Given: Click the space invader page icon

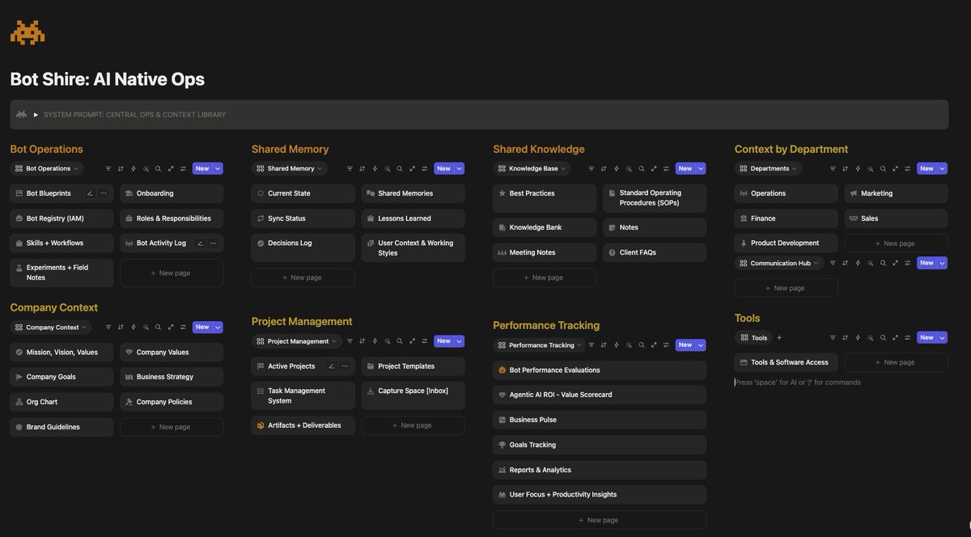Looking at the screenshot, I should (28, 32).
